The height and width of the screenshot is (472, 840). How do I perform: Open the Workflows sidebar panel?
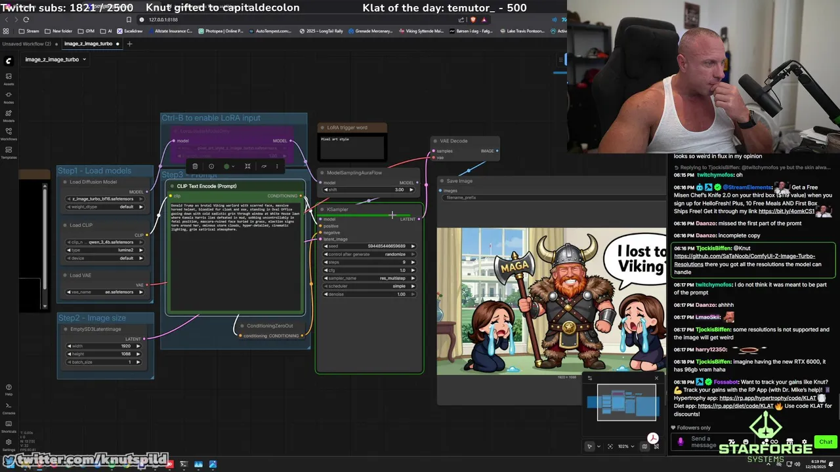9,134
